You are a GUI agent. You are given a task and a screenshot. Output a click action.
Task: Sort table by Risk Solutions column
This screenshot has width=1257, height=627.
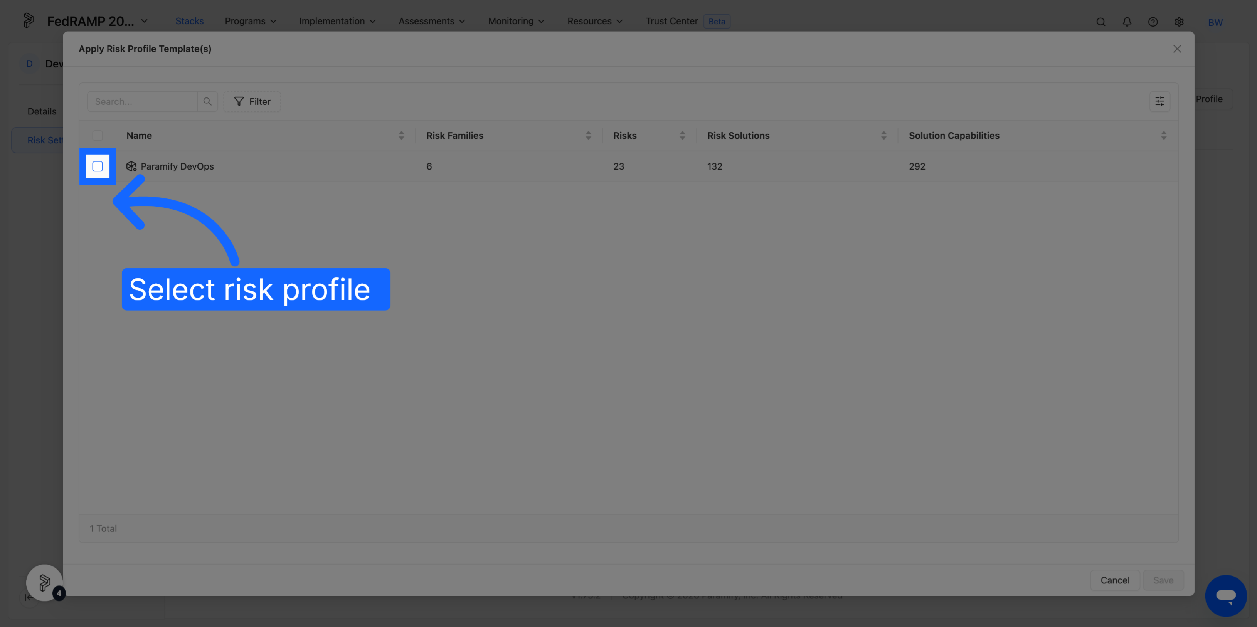pyautogui.click(x=884, y=136)
